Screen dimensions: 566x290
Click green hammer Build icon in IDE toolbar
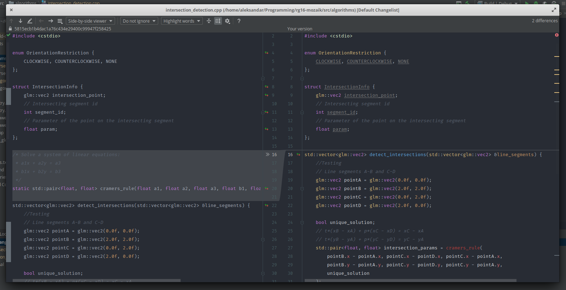468,3
